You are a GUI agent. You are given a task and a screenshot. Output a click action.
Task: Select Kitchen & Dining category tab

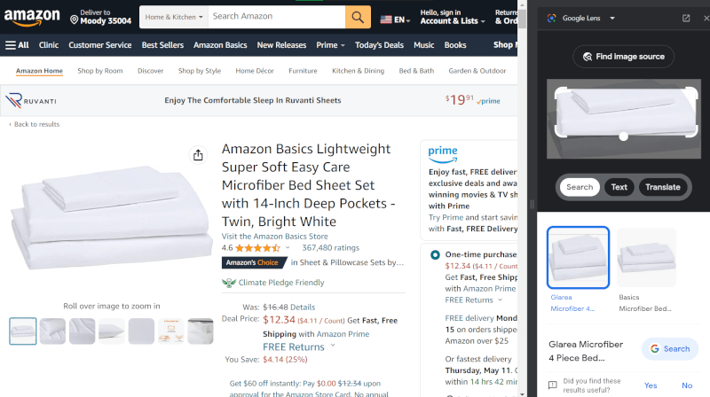(359, 71)
